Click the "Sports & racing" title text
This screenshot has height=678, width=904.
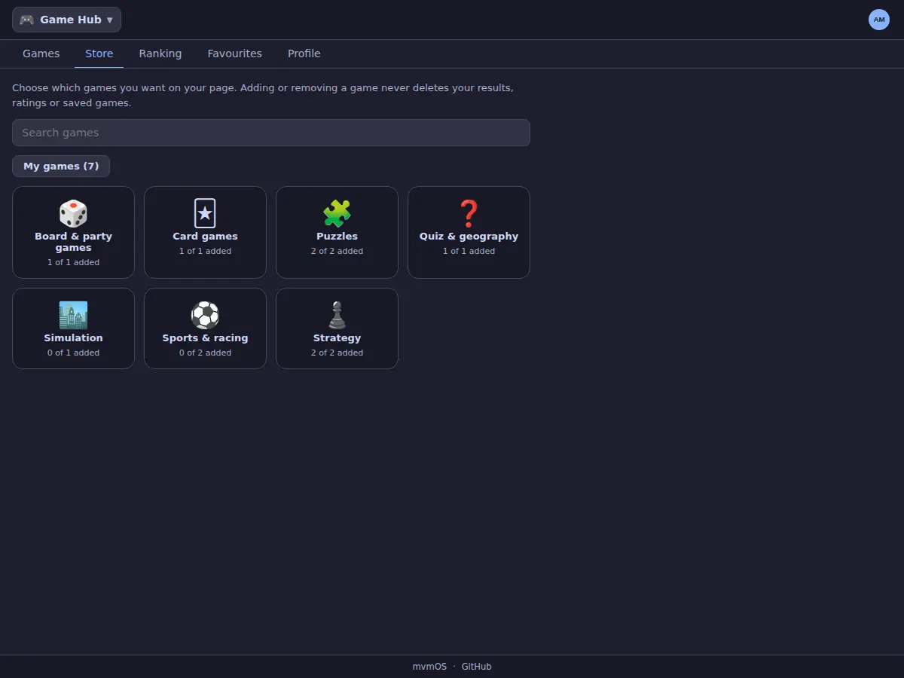click(x=205, y=337)
